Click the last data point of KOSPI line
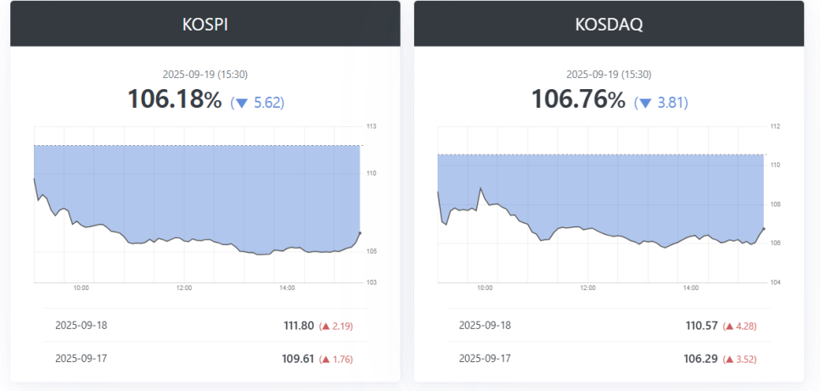 [361, 232]
